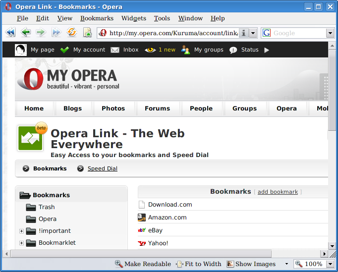Open the My page link
The image size is (338, 272).
43,50
